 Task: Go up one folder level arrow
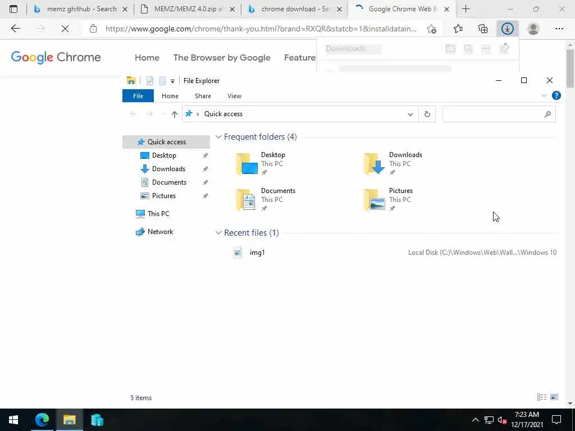[x=175, y=114]
